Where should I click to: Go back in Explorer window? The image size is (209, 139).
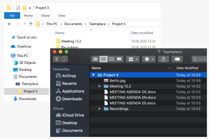click(9, 24)
